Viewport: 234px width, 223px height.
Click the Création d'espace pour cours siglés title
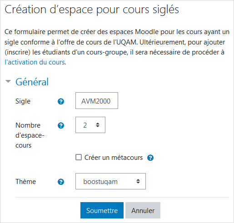tap(92, 10)
